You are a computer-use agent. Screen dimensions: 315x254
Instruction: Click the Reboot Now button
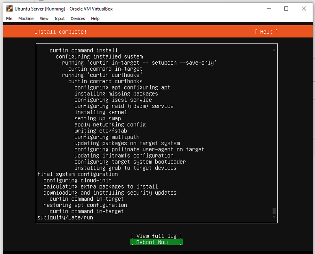[156, 242]
